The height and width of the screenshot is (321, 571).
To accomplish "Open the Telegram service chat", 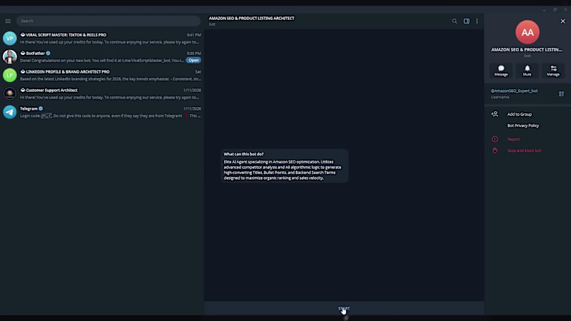I will tap(102, 112).
